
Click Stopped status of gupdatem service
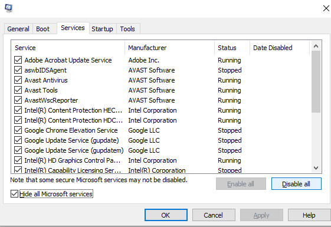point(230,150)
